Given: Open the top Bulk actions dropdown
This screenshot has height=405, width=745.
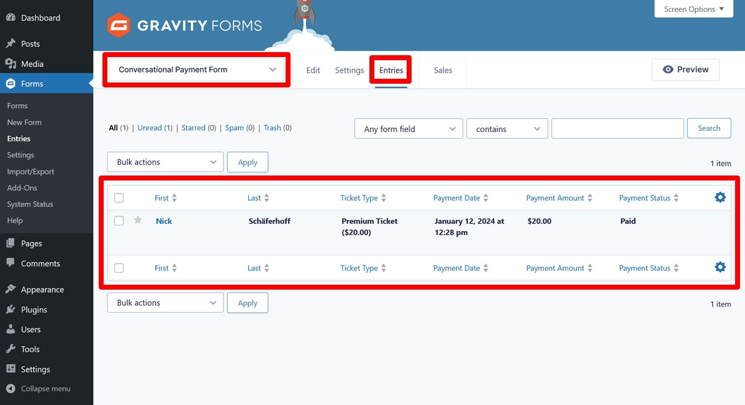Looking at the screenshot, I should [165, 162].
